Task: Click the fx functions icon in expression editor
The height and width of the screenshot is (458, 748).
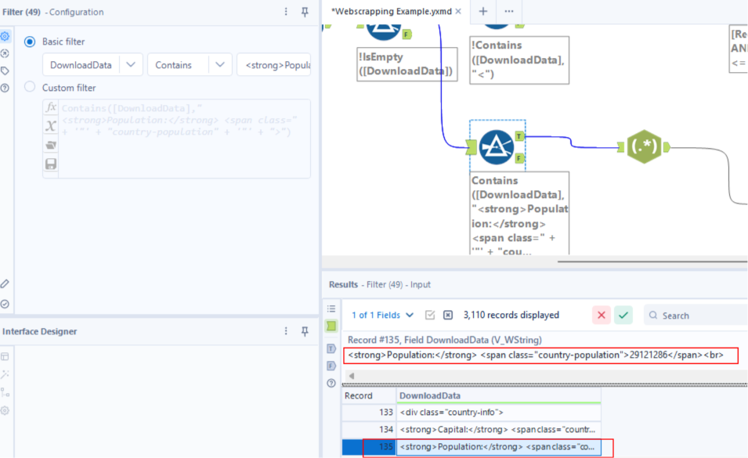Action: pyautogui.click(x=51, y=107)
